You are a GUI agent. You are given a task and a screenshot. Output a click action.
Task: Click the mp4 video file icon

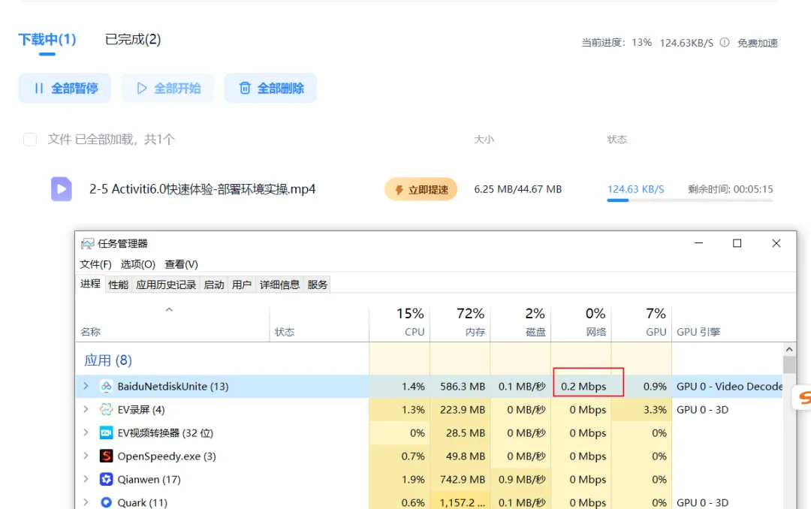click(61, 188)
